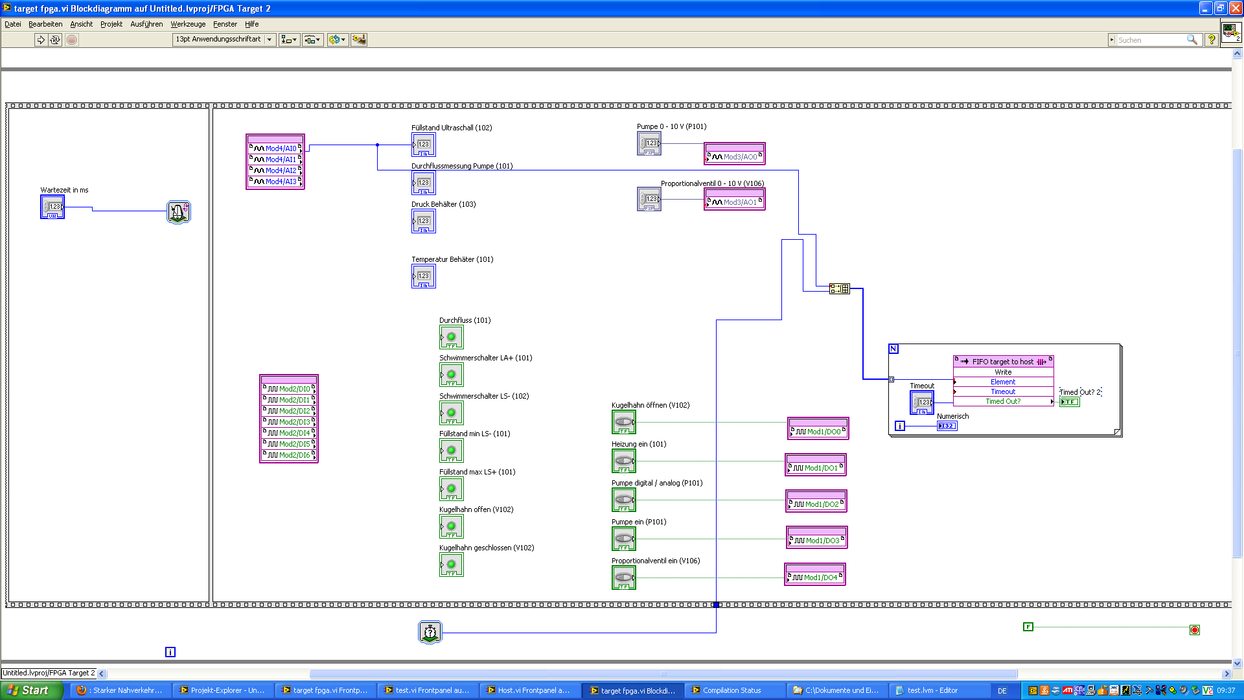The width and height of the screenshot is (1244, 700).
Task: Open the Werkzeuge menu
Action: pyautogui.click(x=188, y=24)
